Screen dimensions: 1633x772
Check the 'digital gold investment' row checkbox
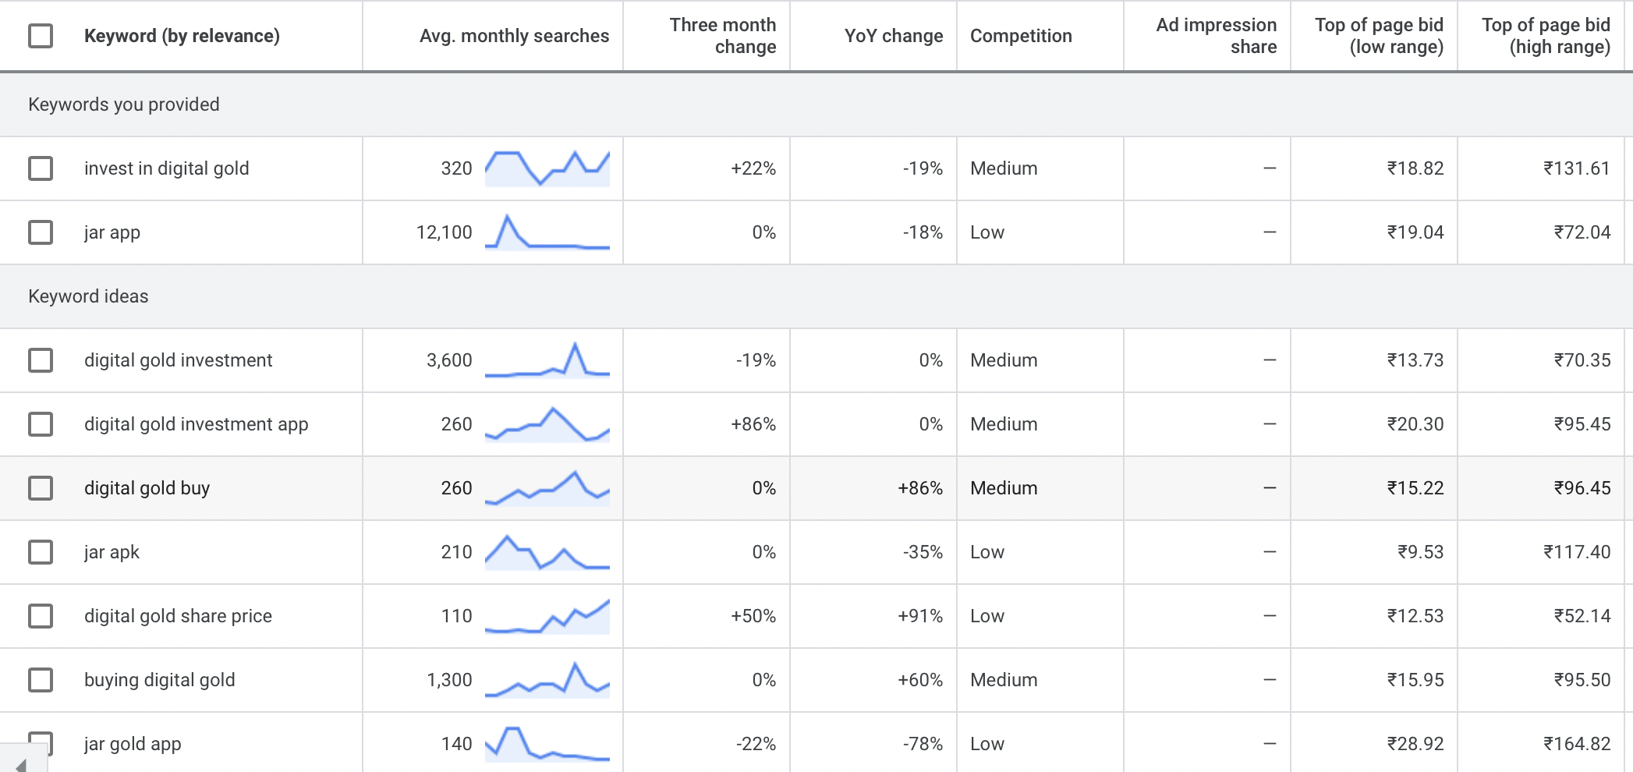tap(41, 360)
